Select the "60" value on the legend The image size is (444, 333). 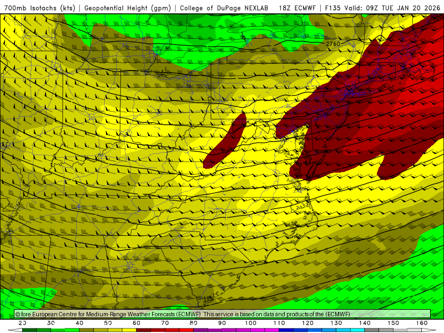137,323
